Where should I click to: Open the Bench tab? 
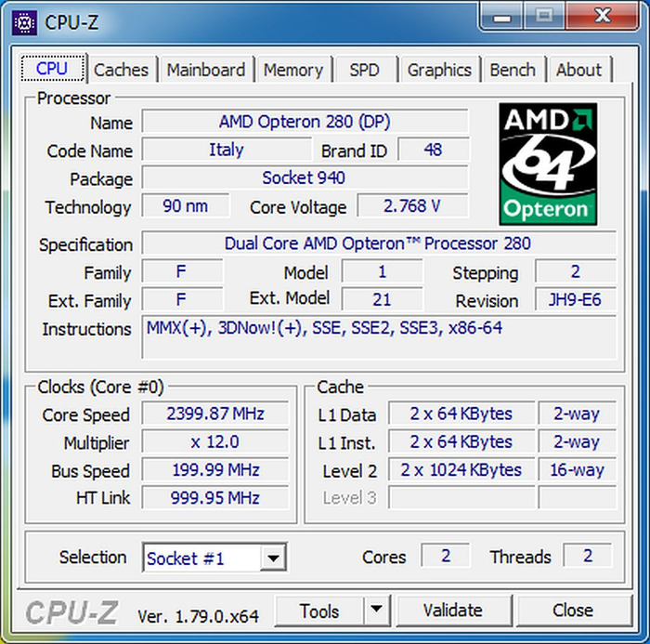[513, 70]
